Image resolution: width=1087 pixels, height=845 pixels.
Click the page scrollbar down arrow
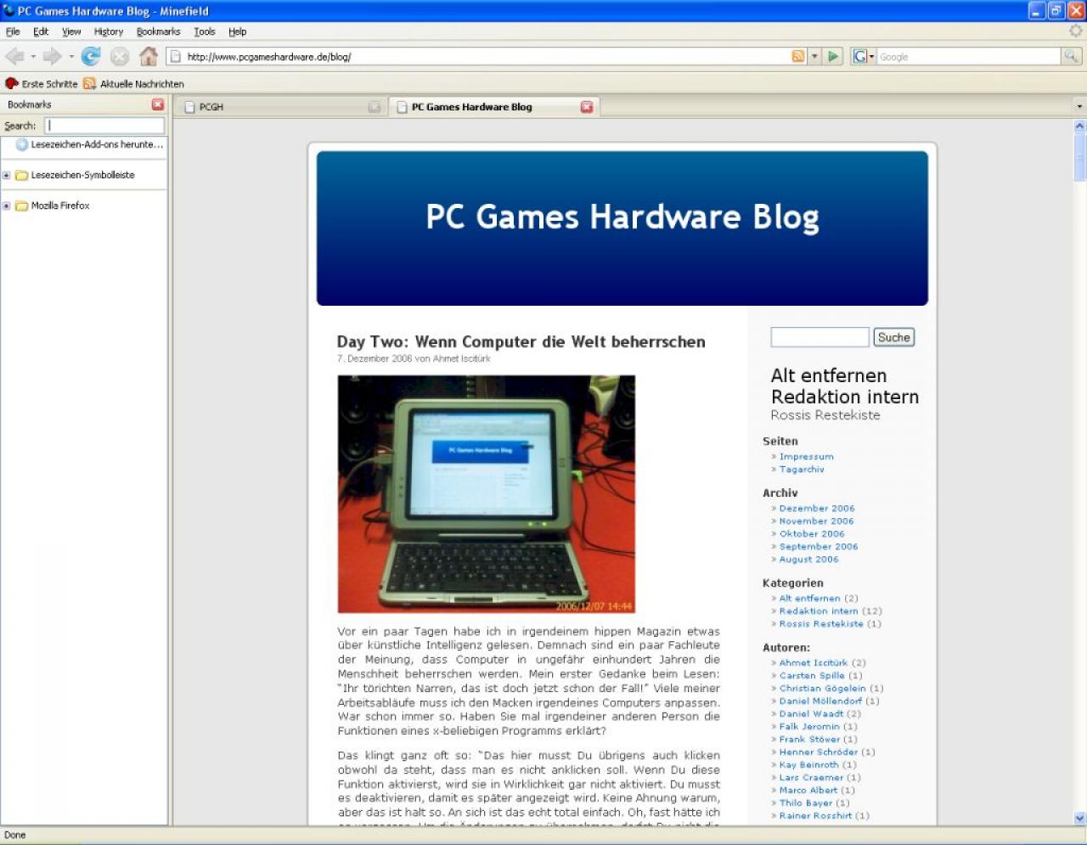coord(1080,819)
